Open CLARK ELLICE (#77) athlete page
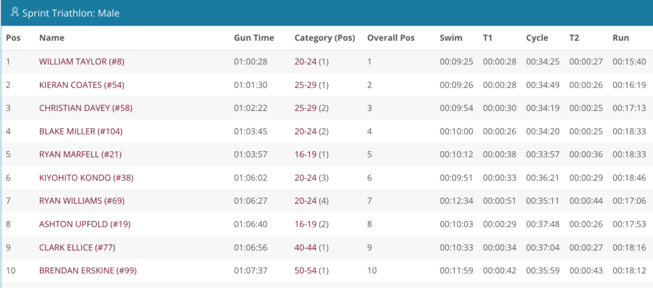This screenshot has height=288, width=653. [77, 248]
